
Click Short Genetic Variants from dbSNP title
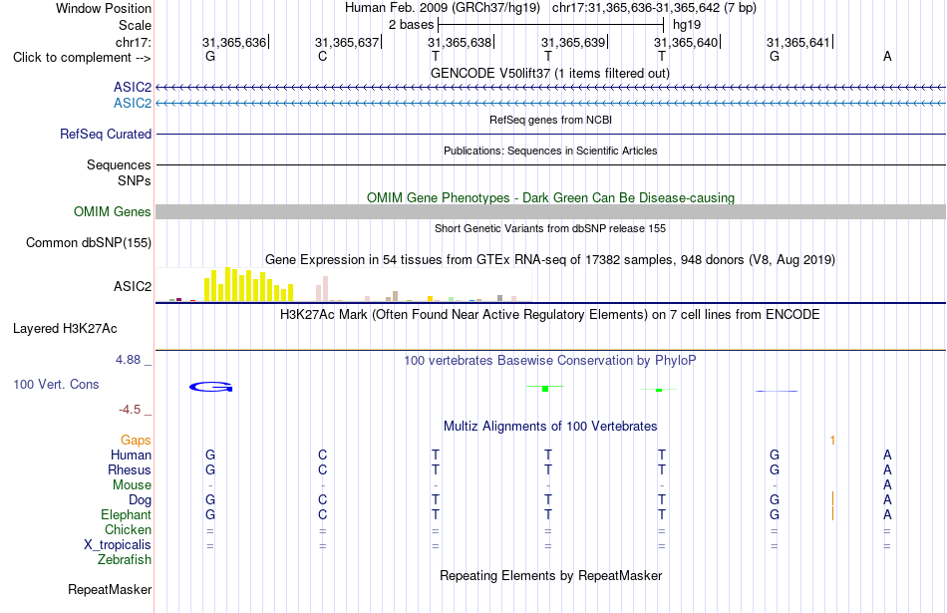click(x=550, y=228)
